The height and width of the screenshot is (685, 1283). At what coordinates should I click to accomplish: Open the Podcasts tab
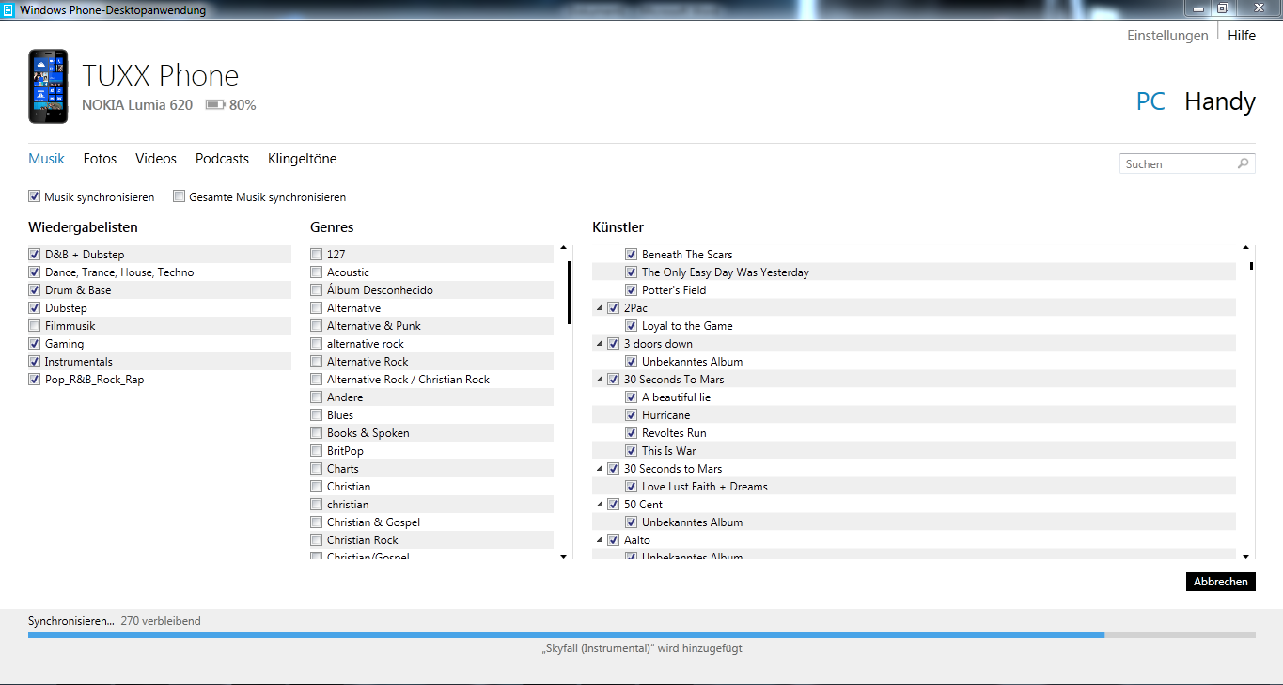coord(222,159)
